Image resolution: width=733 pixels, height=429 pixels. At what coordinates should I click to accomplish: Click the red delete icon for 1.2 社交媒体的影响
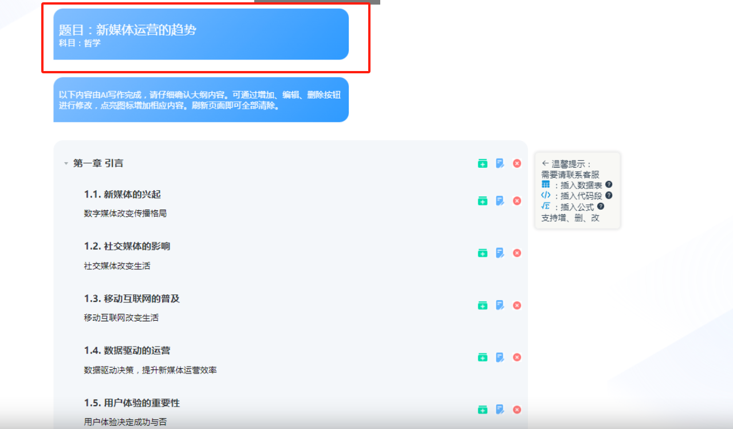coord(517,253)
